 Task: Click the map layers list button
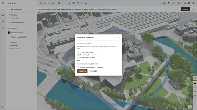point(195,78)
